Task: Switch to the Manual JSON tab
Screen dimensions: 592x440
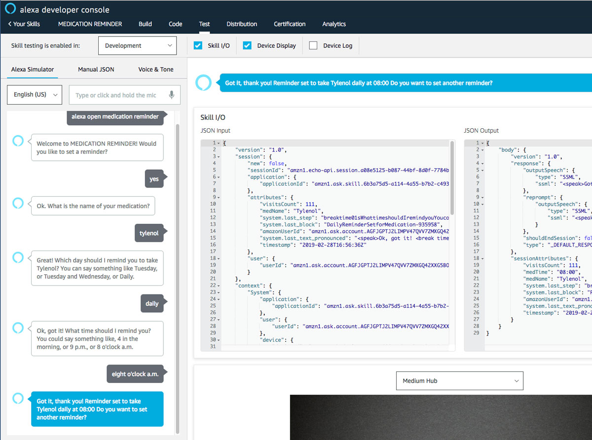Action: (x=96, y=69)
